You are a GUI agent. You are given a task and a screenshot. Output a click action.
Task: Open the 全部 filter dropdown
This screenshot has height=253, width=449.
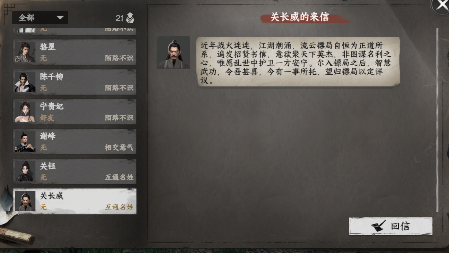pyautogui.click(x=40, y=18)
